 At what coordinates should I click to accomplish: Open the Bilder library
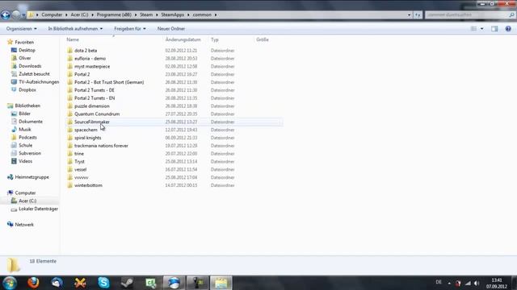[24, 114]
